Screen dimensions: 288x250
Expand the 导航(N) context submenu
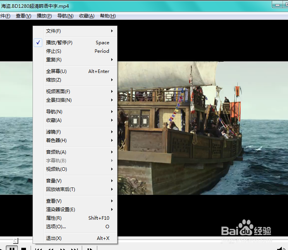75,112
